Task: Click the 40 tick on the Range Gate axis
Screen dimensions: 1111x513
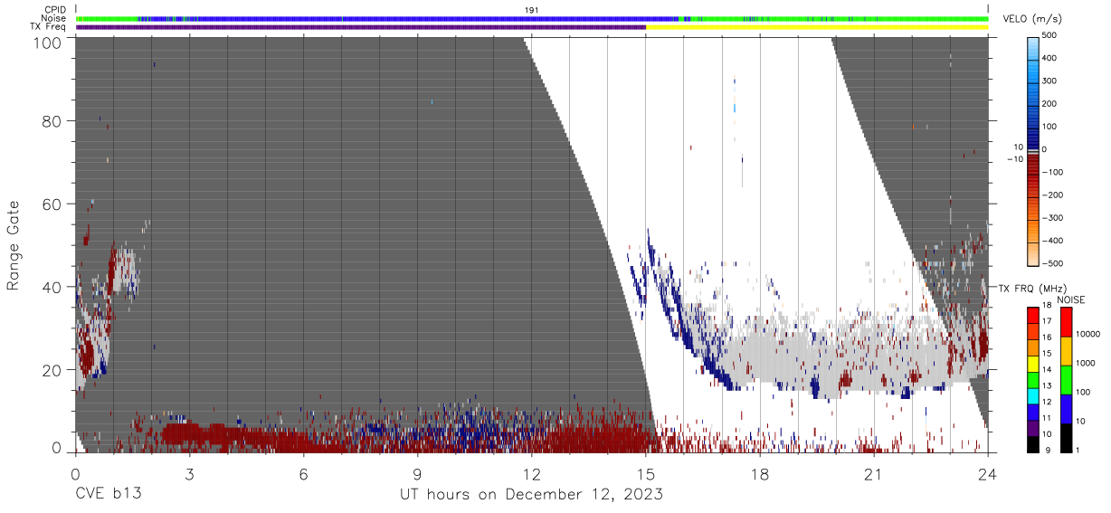Action: coord(52,287)
